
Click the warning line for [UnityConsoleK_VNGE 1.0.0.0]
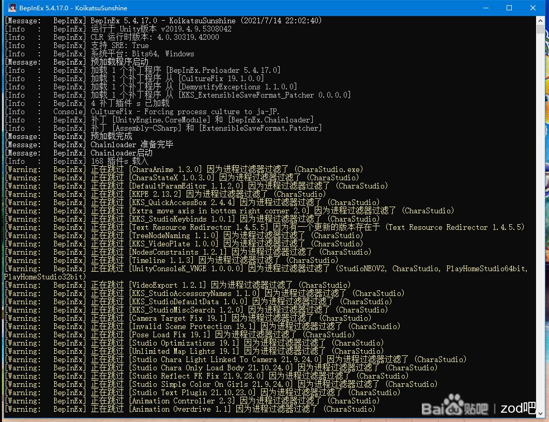(266, 269)
